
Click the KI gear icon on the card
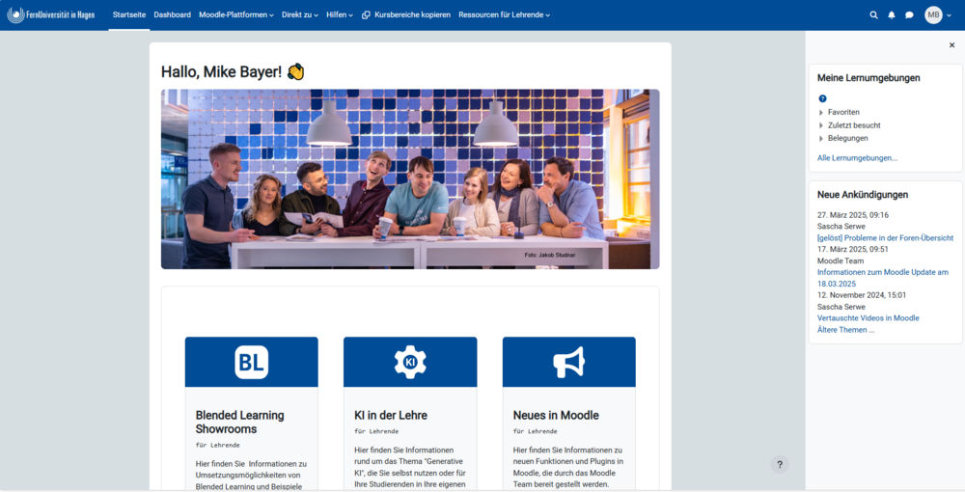click(x=410, y=362)
